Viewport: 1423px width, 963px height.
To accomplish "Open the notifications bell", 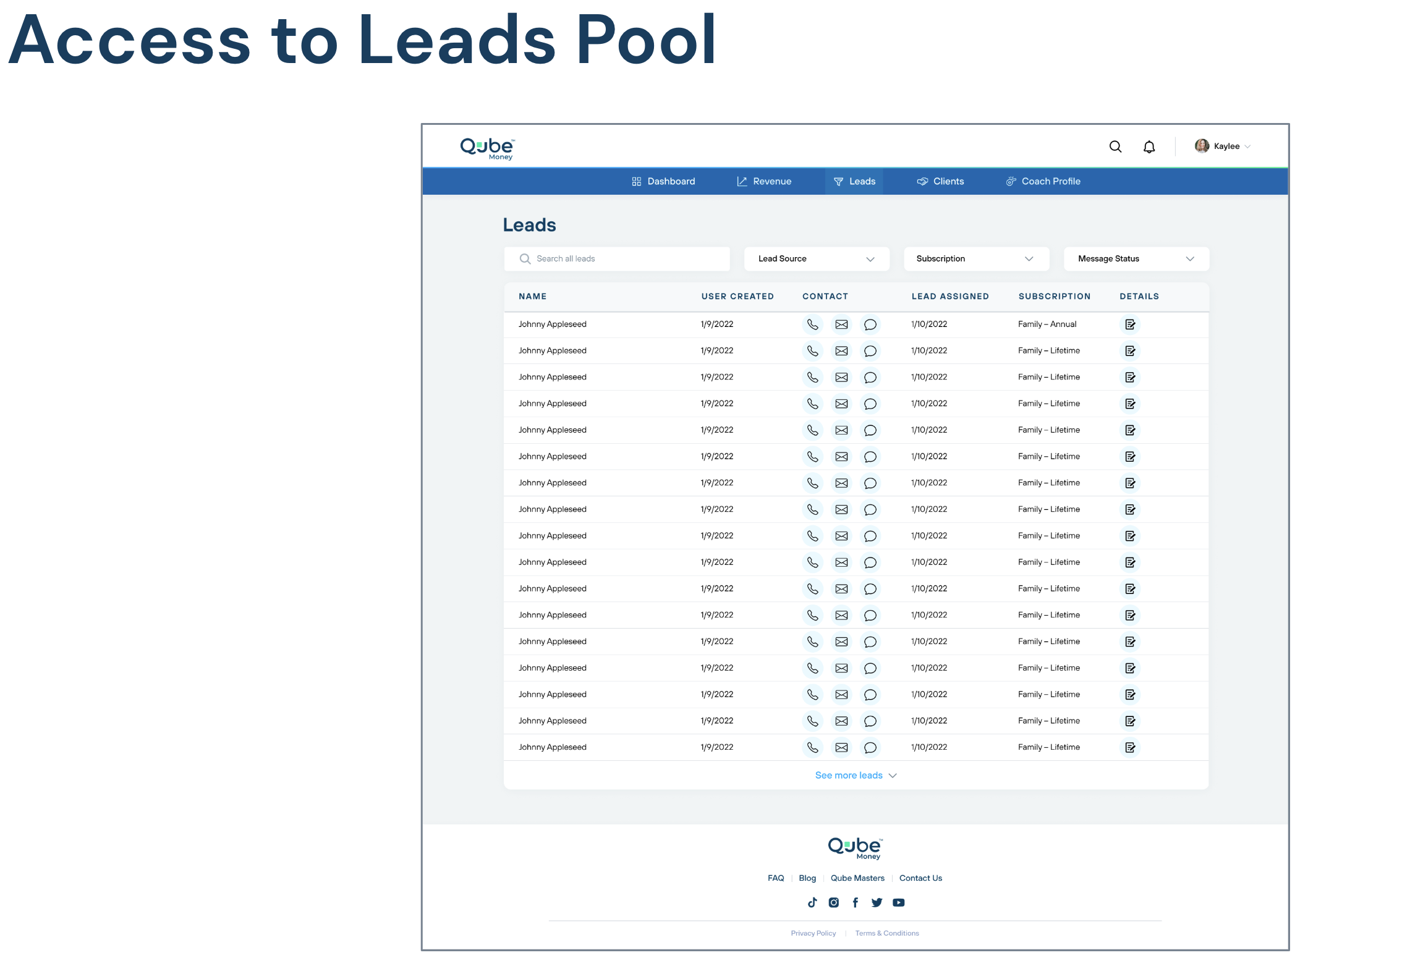I will click(x=1149, y=146).
